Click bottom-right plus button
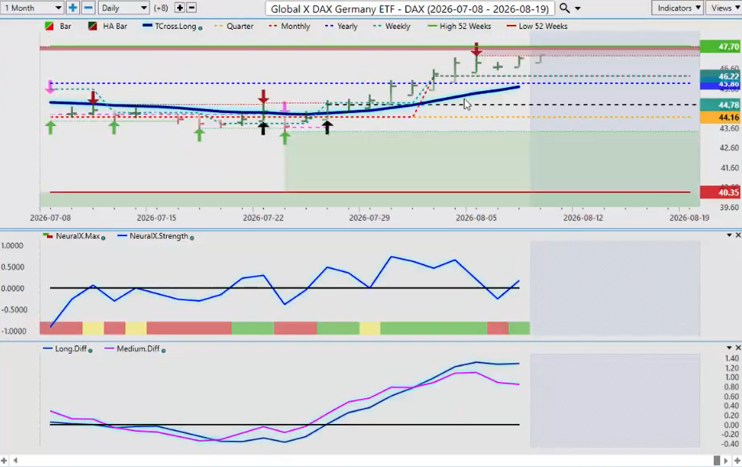Image resolution: width=742 pixels, height=467 pixels. 737,461
